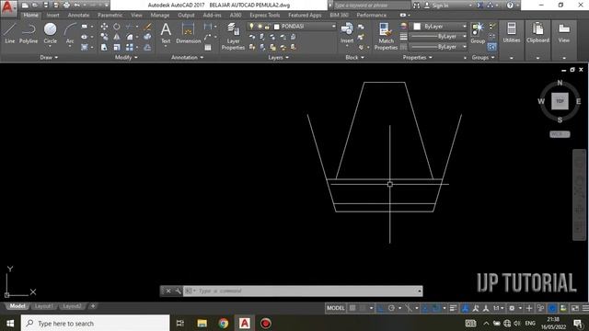Click the Windows taskbar search box
The height and width of the screenshot is (331, 589).
tap(96, 323)
